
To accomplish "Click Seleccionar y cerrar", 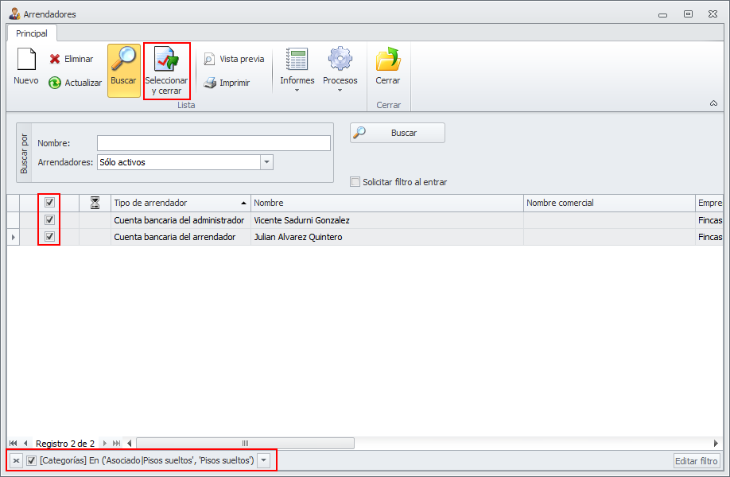I will click(167, 71).
